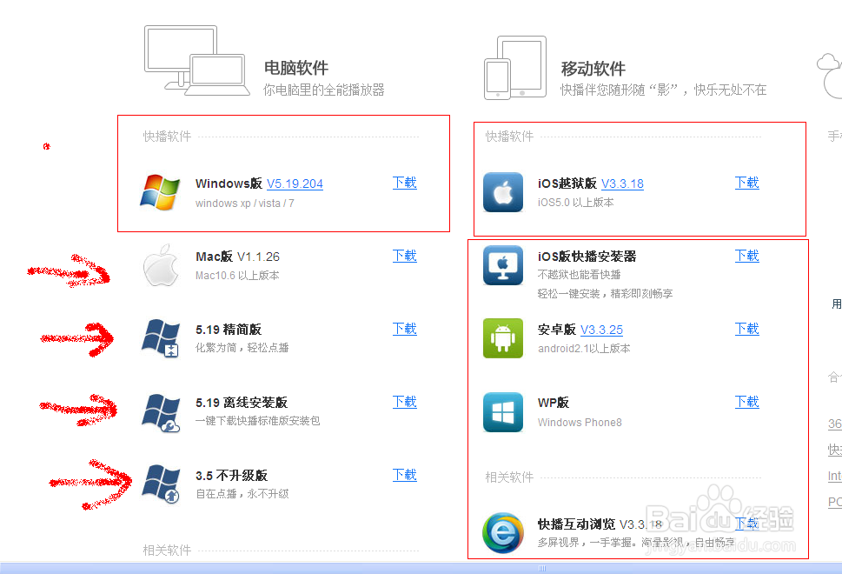
Task: Download the 3.5 不升级版
Action: coord(404,475)
